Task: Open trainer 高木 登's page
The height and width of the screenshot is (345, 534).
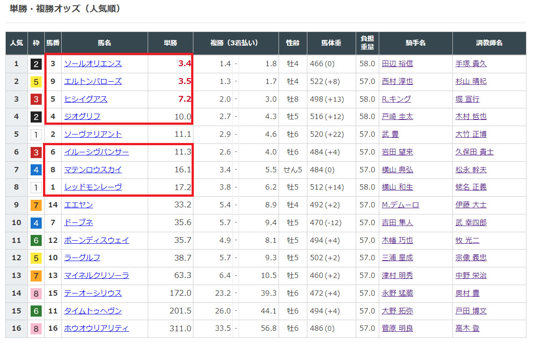Action: coord(467,329)
